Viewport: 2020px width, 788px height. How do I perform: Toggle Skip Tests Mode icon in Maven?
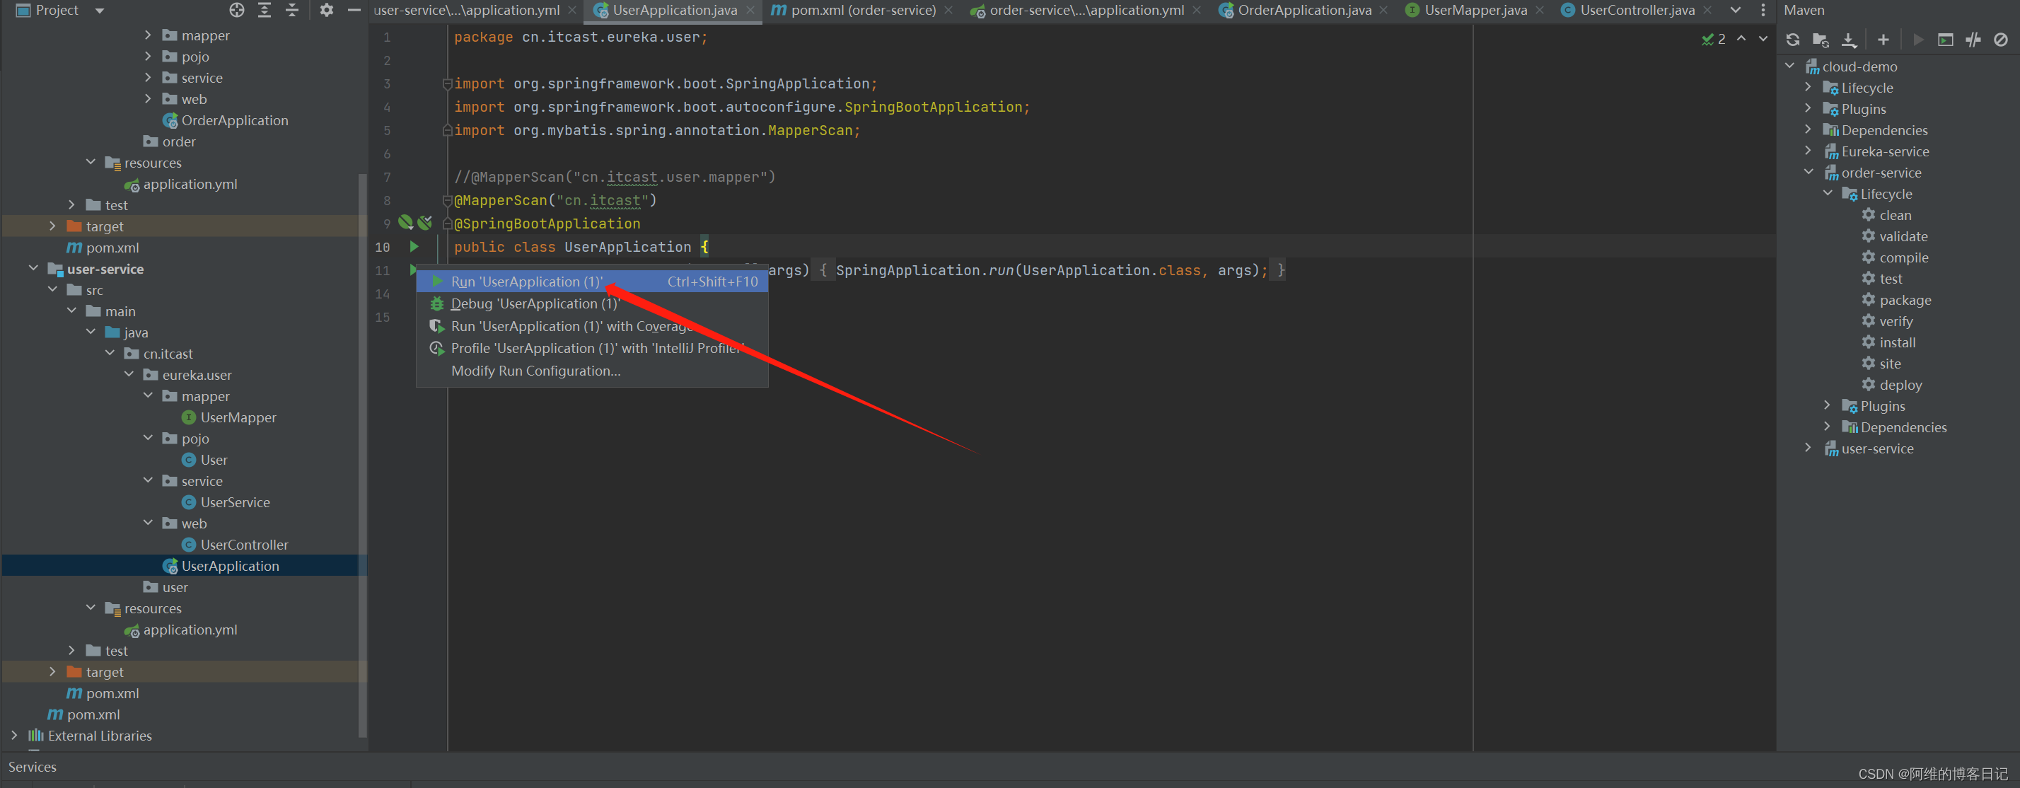[x=2000, y=40]
